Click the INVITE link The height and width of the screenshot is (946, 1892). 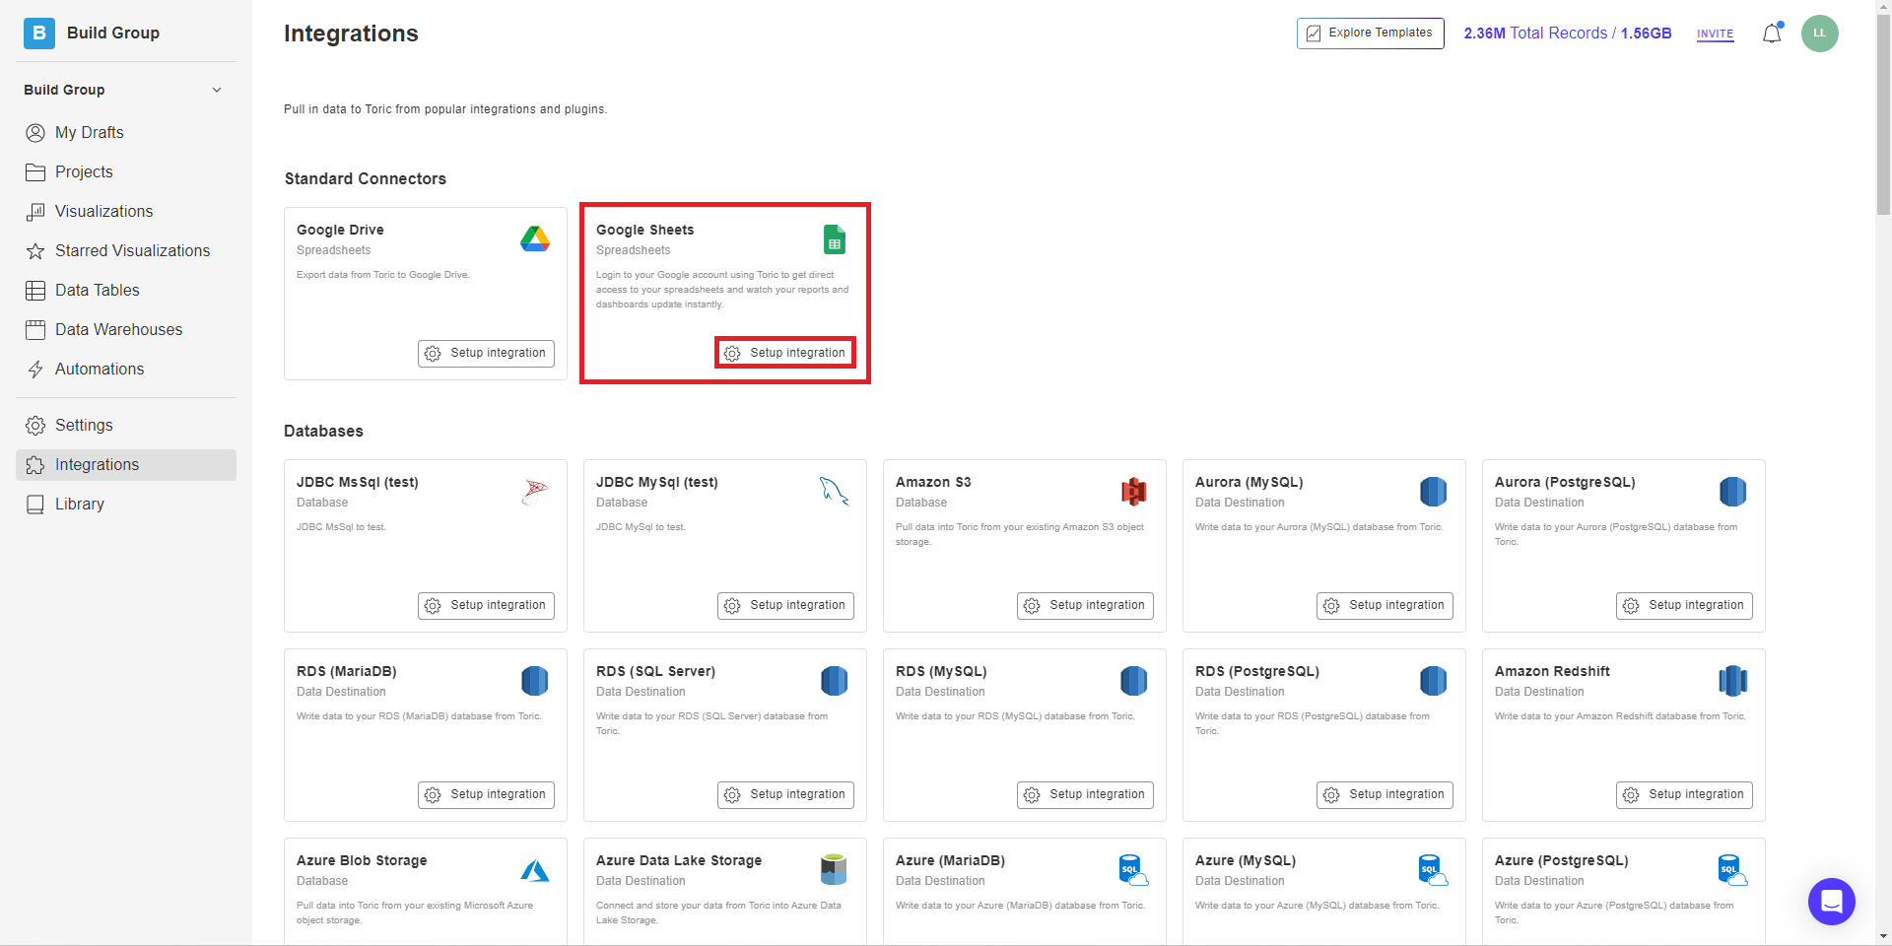[x=1715, y=34]
